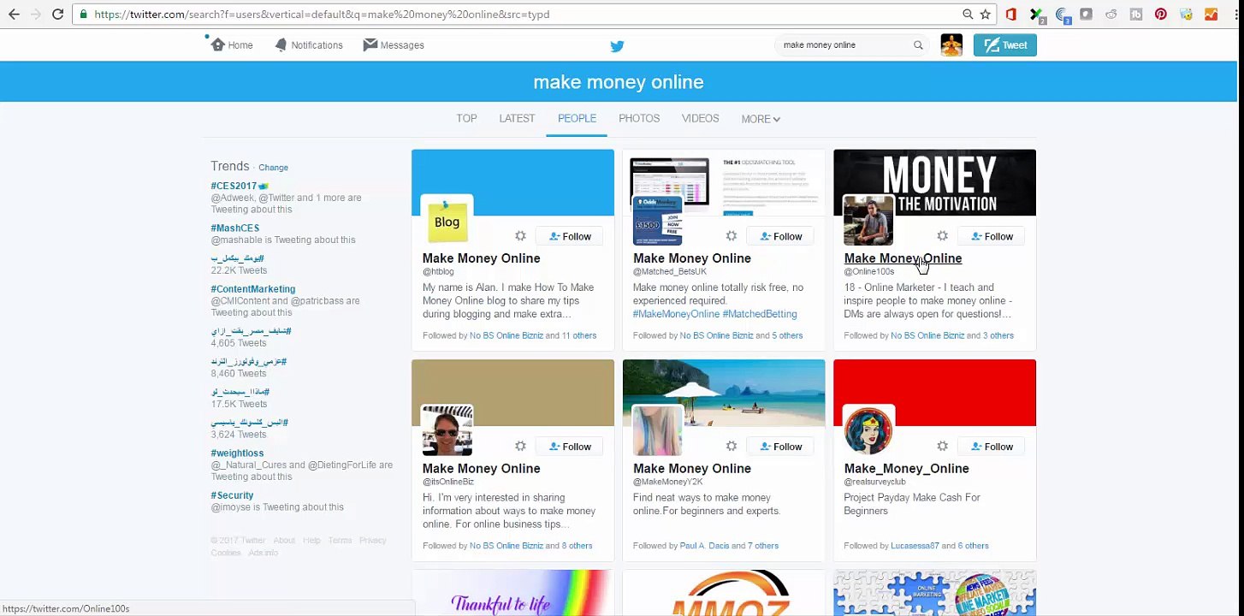Go back using the browser back arrow
Image resolution: width=1244 pixels, height=616 pixels.
pyautogui.click(x=14, y=15)
